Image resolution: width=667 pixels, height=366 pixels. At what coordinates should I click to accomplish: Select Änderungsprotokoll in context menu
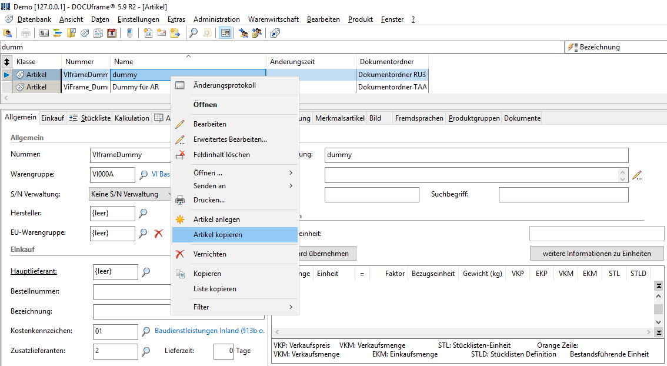pos(235,85)
